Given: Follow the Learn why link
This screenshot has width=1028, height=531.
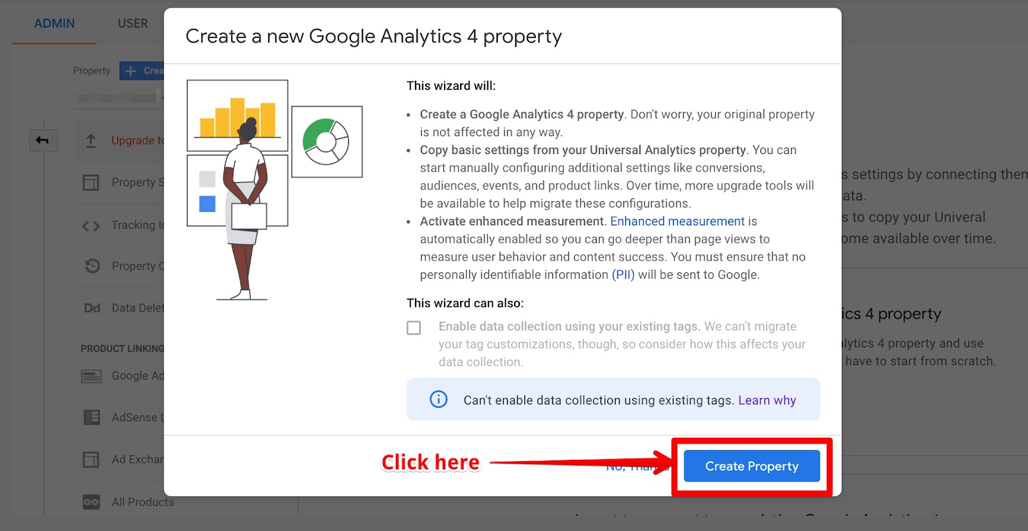Looking at the screenshot, I should pyautogui.click(x=767, y=401).
